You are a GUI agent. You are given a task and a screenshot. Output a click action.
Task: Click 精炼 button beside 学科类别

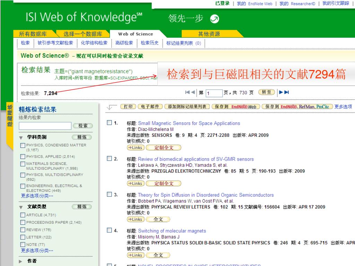[82, 137]
